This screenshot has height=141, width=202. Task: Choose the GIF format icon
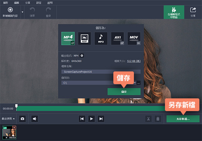85,39
